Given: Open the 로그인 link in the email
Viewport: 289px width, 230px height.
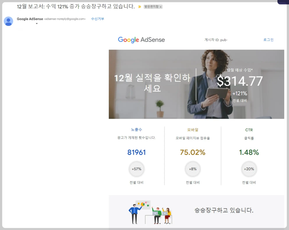Looking at the screenshot, I should 268,40.
